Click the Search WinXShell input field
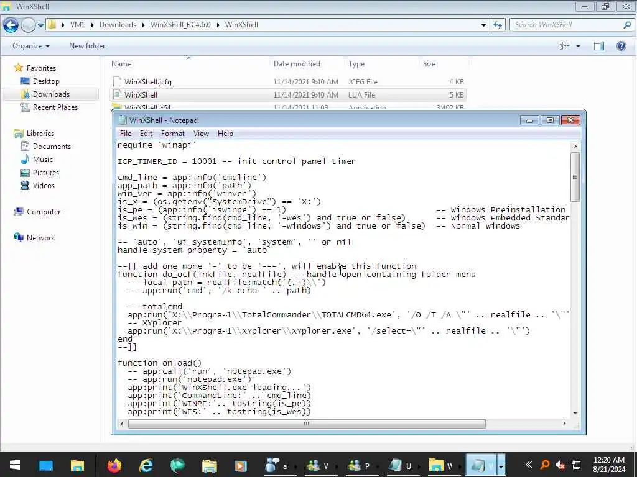 pyautogui.click(x=567, y=25)
